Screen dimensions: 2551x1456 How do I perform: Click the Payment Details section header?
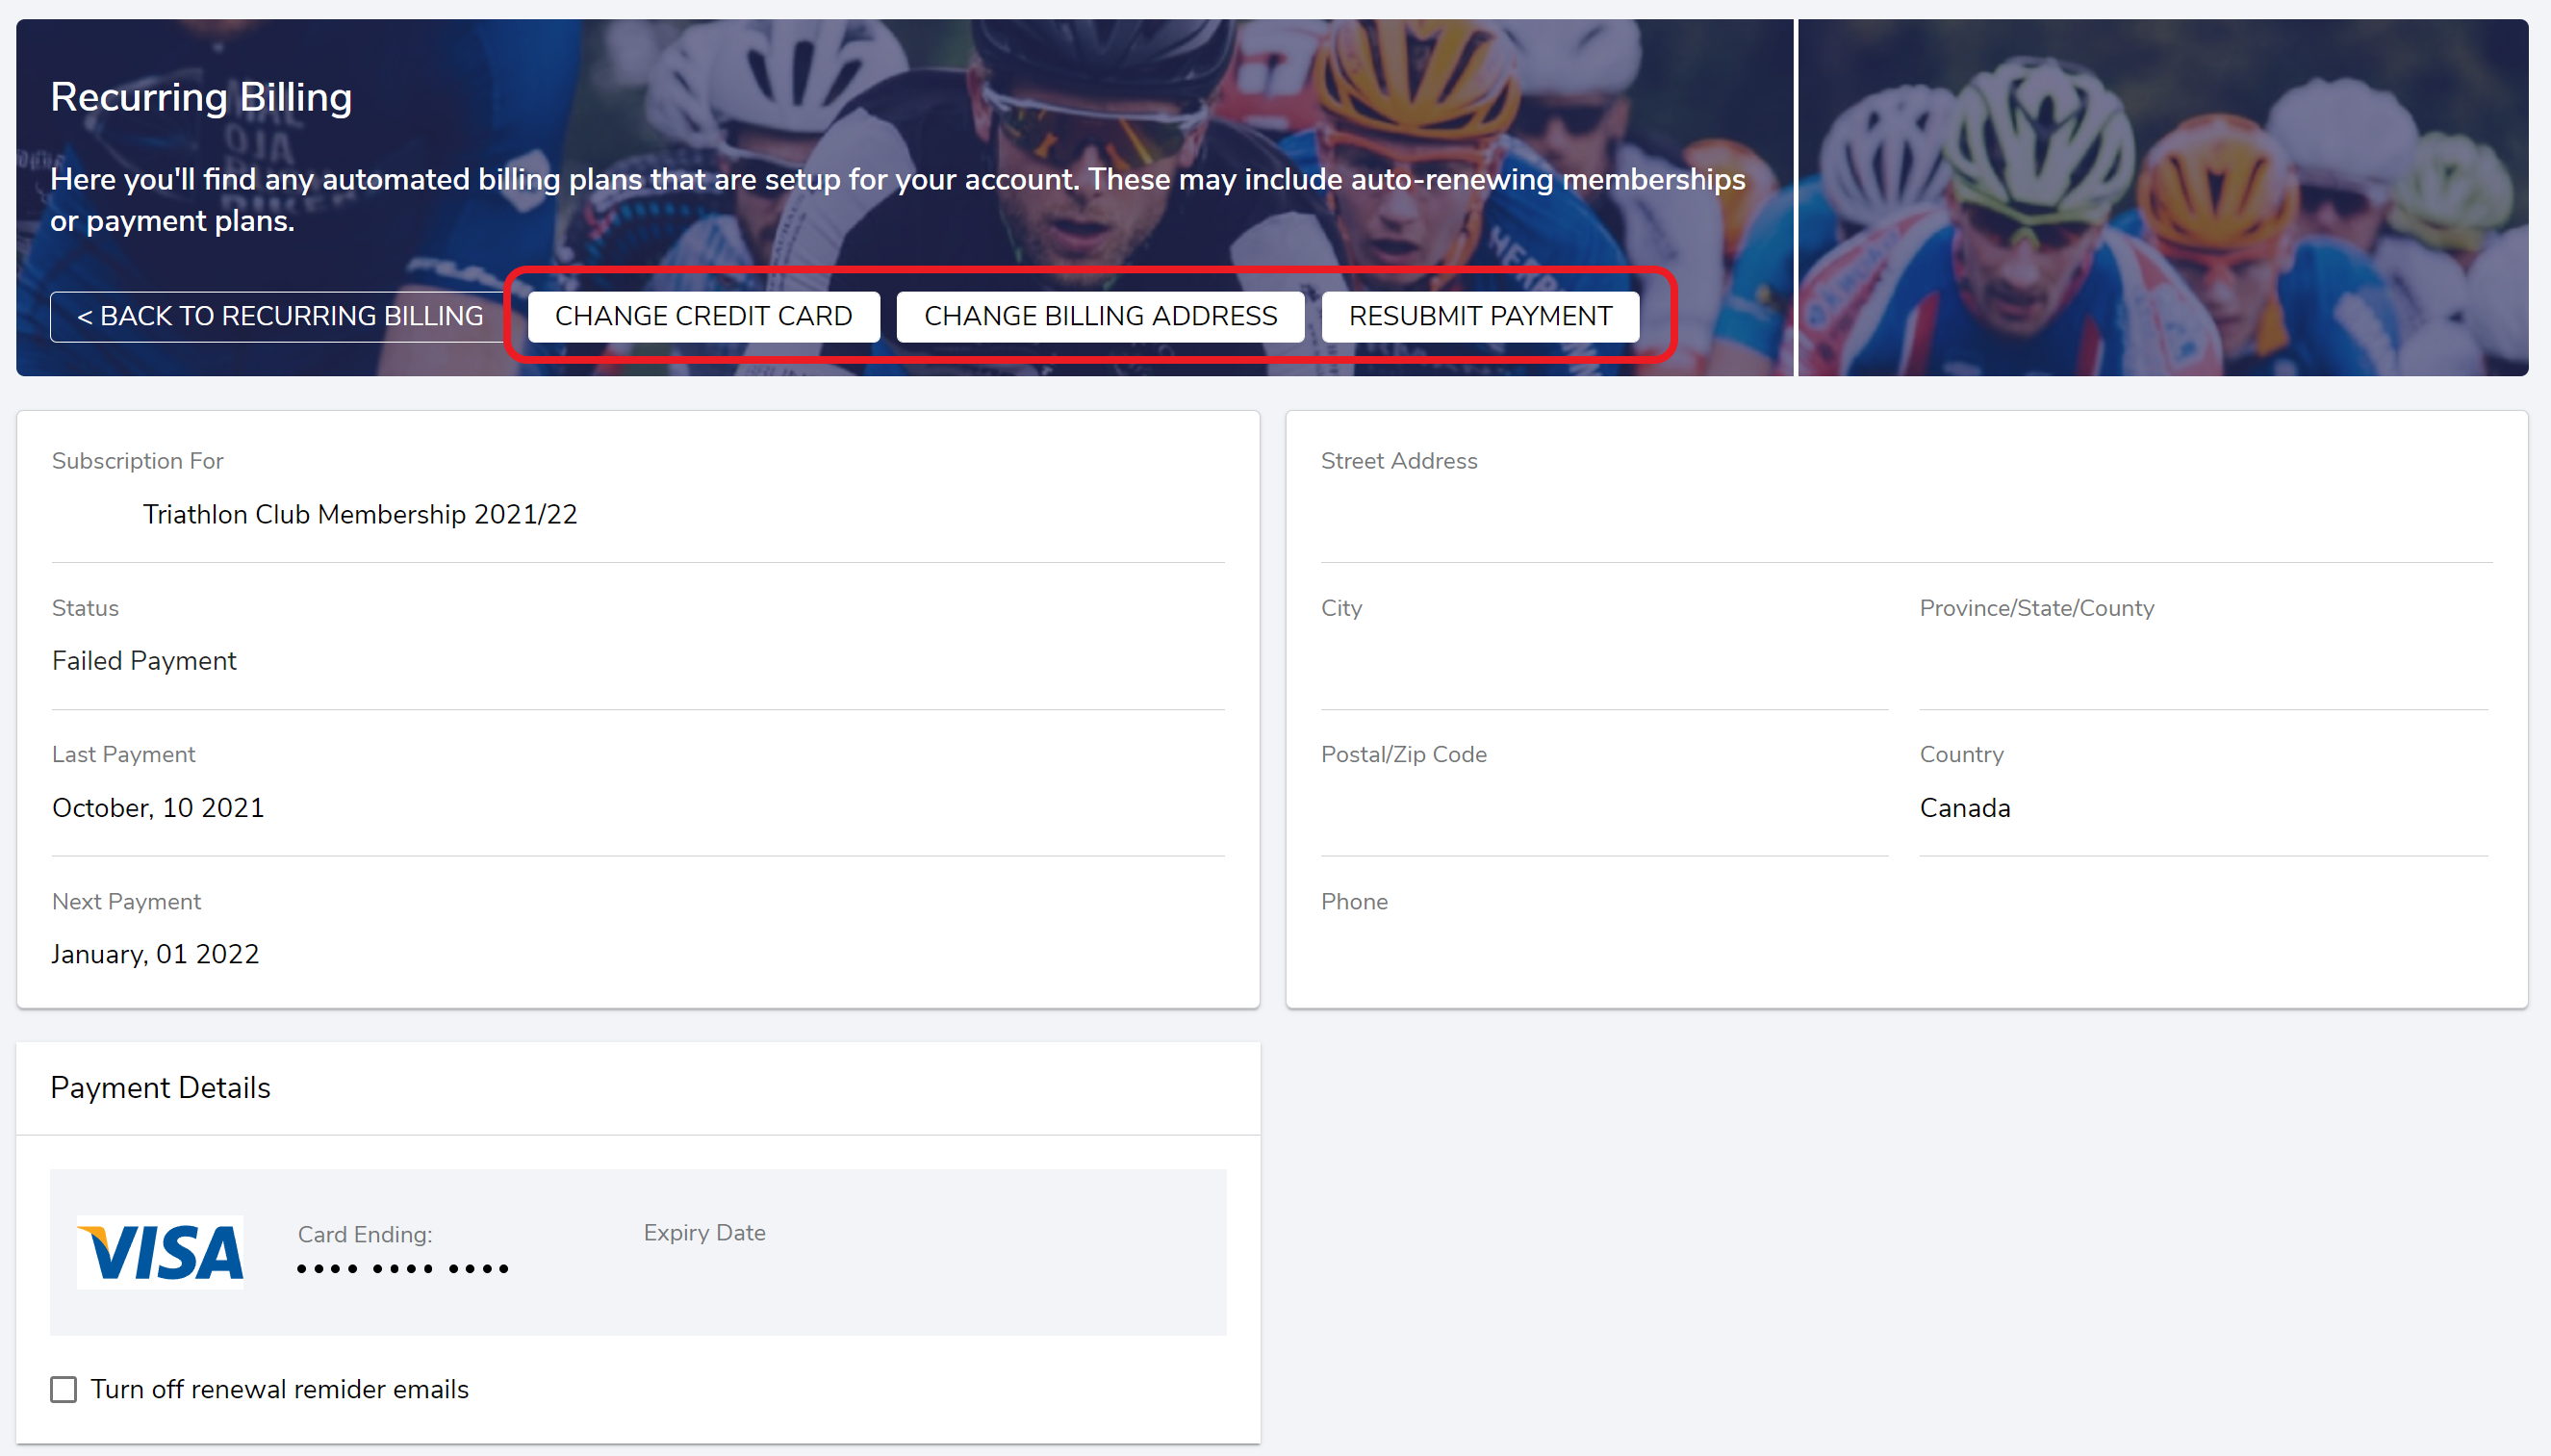(x=160, y=1088)
